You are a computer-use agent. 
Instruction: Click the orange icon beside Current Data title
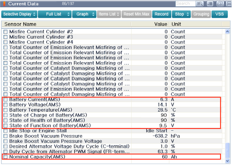click(4, 4)
